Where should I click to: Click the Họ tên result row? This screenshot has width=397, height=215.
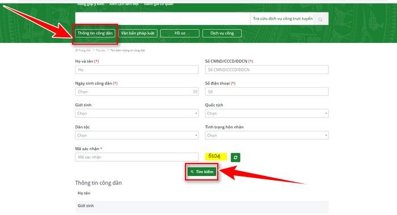202,193
